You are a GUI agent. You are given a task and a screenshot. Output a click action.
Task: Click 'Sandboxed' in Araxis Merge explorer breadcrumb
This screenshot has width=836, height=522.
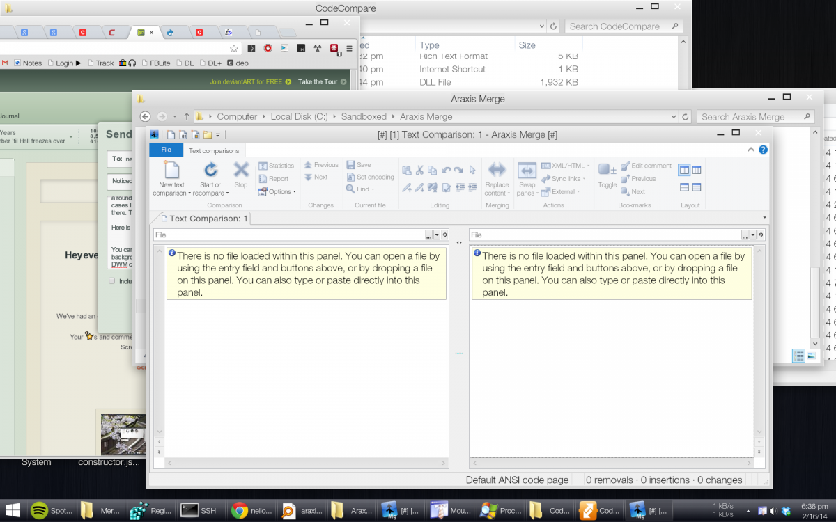click(x=363, y=117)
